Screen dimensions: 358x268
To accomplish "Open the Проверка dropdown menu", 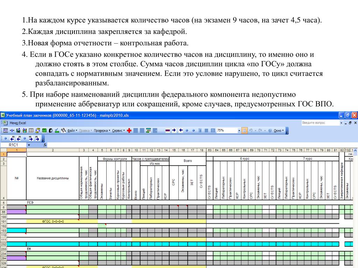I will coord(102,131).
